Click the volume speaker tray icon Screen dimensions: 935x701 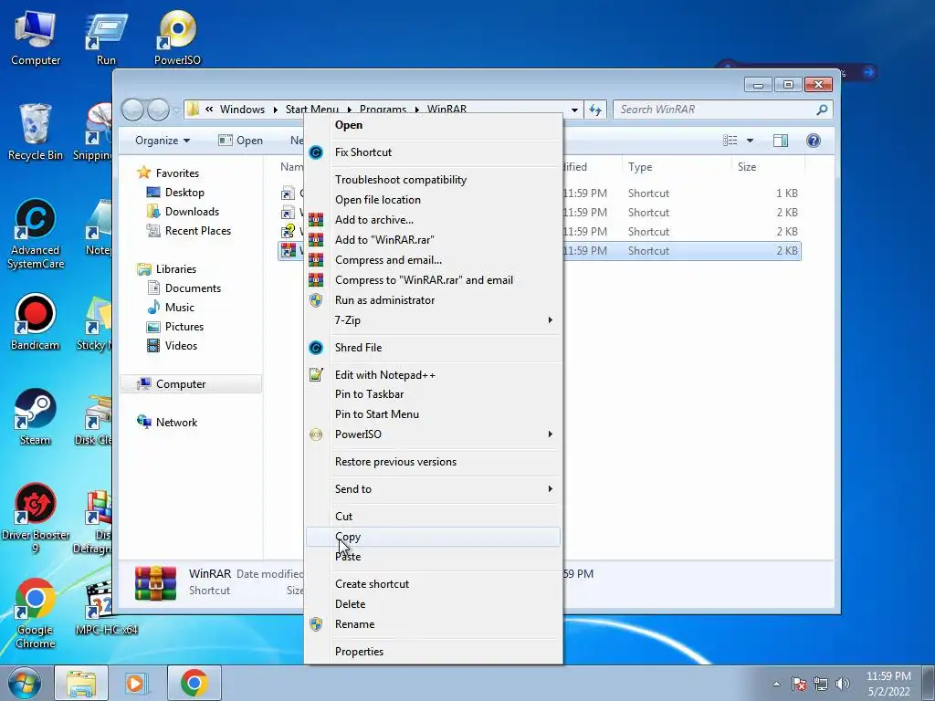[843, 684]
